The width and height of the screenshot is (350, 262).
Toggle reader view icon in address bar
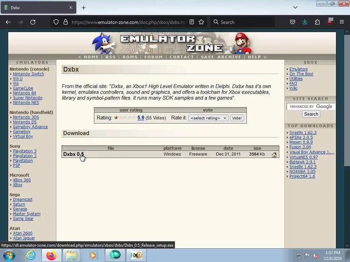click(191, 22)
